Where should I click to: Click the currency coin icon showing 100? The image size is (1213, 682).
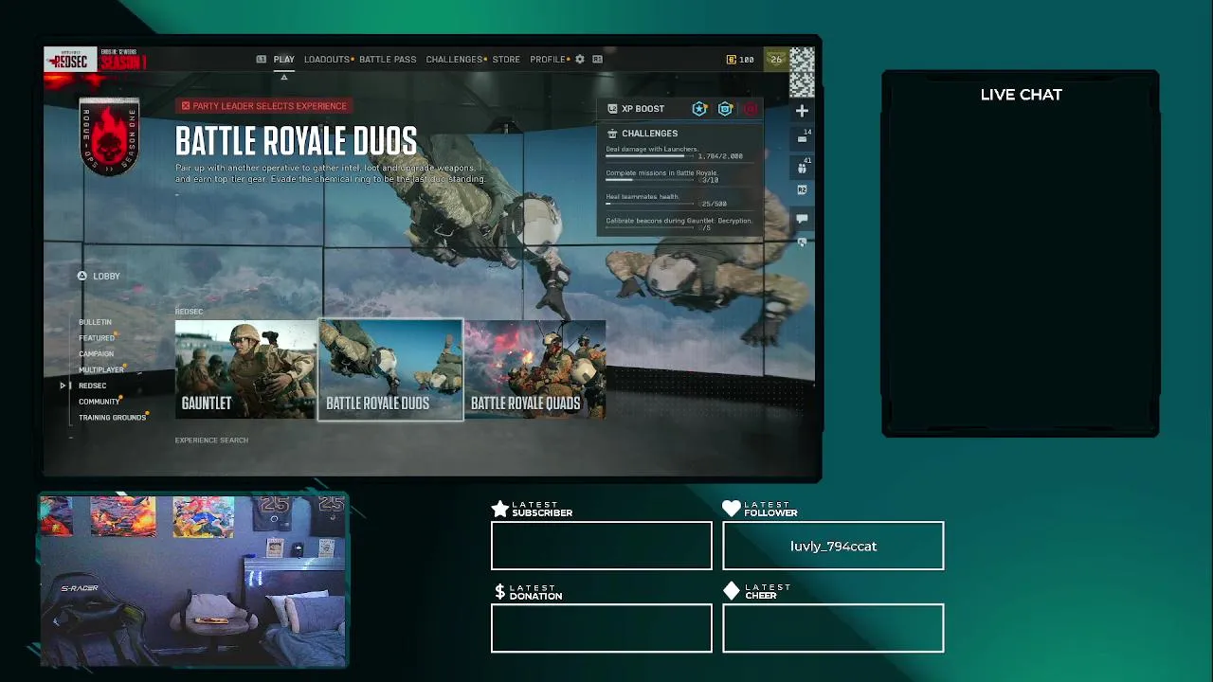[x=731, y=60]
